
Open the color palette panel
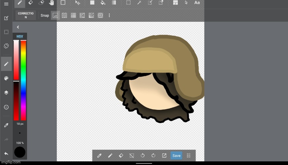point(6,79)
